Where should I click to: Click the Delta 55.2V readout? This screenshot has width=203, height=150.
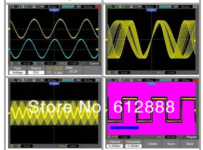[73, 70]
